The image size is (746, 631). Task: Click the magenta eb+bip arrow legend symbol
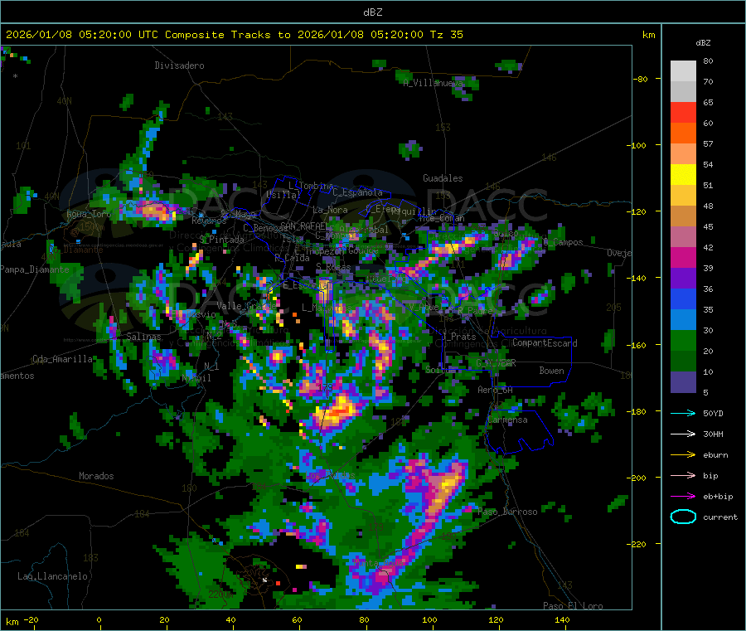[x=683, y=497]
